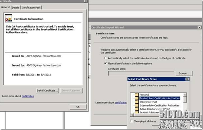Image resolution: width=203 pixels, height=130 pixels.
Task: Click the Active Directory User Object folder icon
Action: [137, 109]
